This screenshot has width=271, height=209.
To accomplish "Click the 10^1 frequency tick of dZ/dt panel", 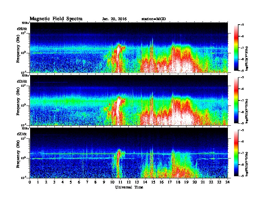I will (23, 138).
